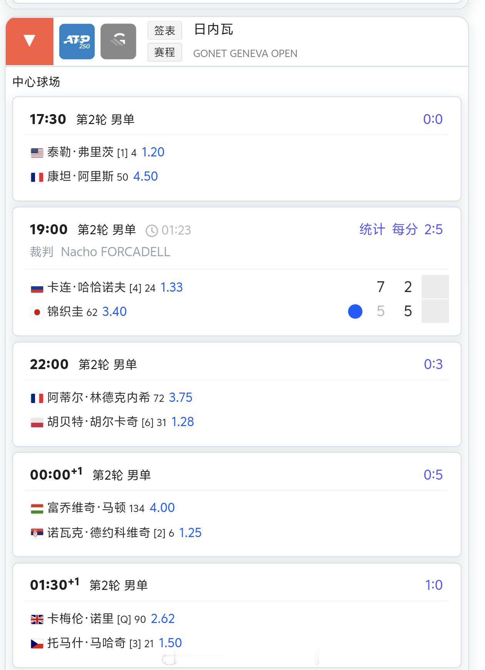This screenshot has height=670, width=485.
Task: Open the 签表 draw button
Action: 165,30
